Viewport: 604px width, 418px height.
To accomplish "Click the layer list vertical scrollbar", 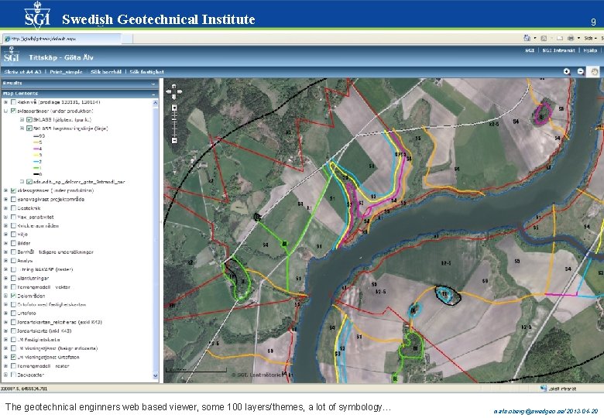I will 155,239.
